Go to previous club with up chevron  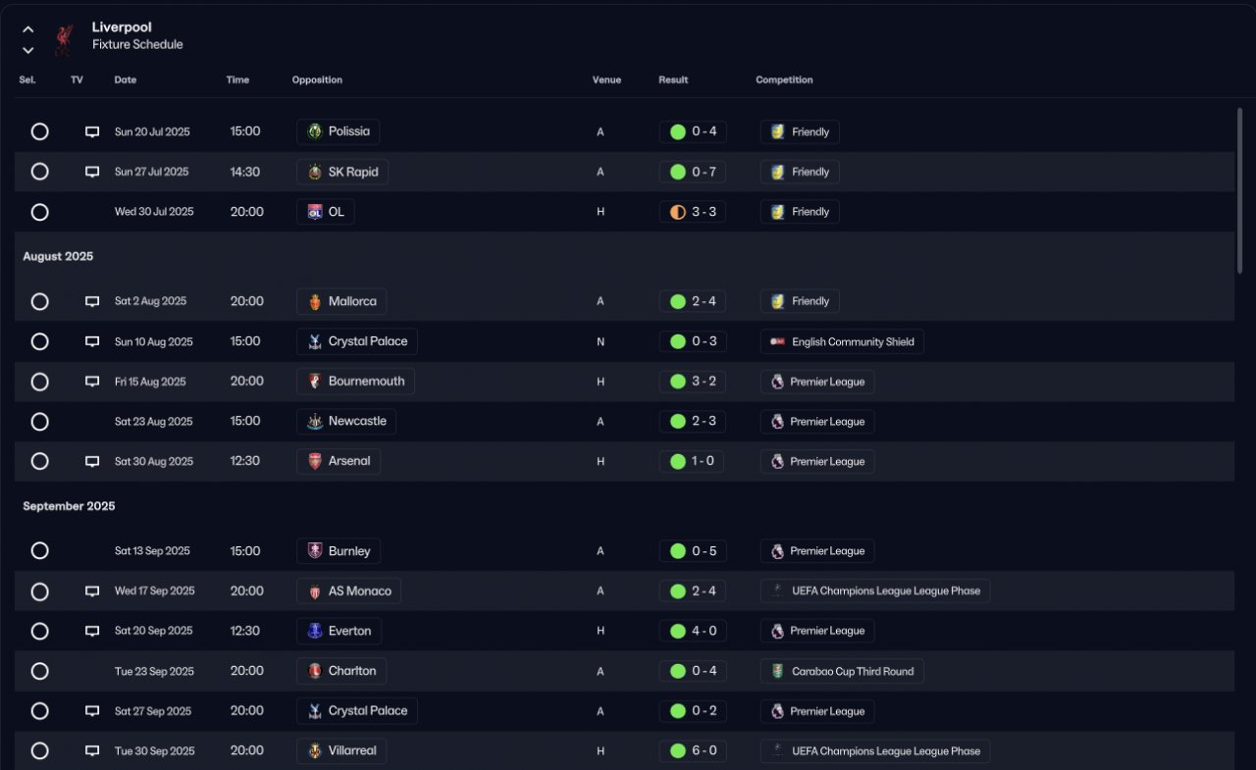(27, 29)
